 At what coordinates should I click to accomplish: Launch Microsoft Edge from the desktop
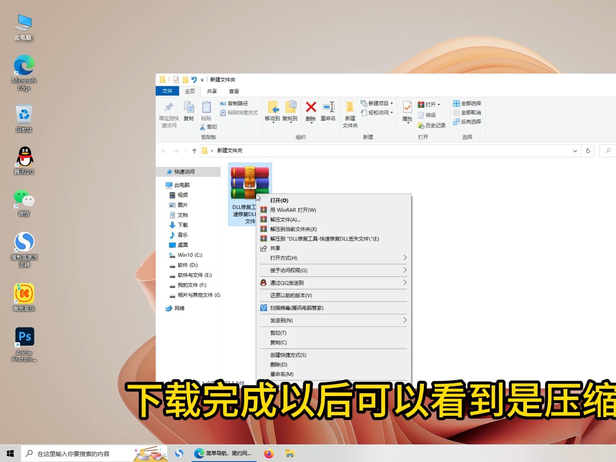[24, 73]
